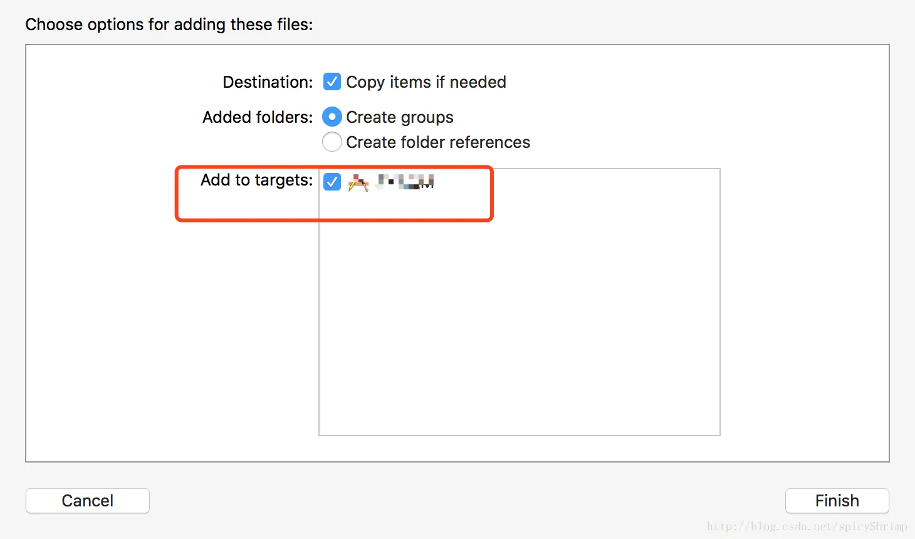This screenshot has height=539, width=915.
Task: Click the Xcode target app icon
Action: [358, 182]
